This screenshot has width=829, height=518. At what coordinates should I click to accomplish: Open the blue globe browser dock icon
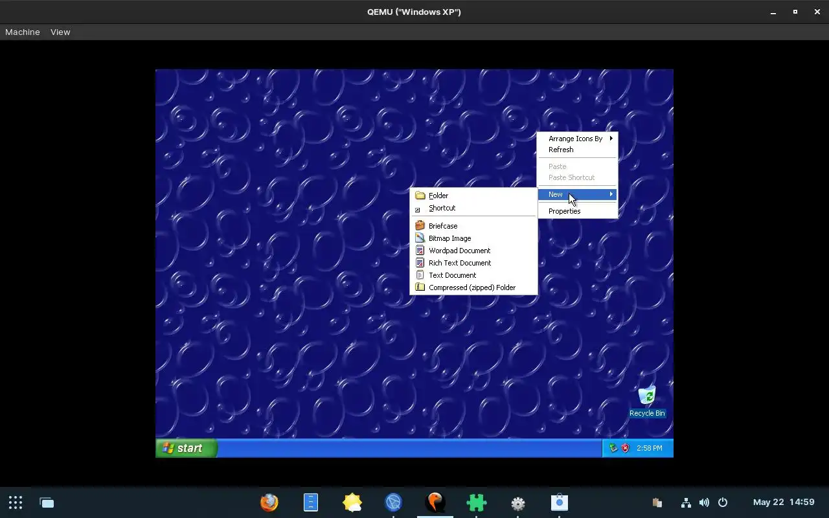393,502
